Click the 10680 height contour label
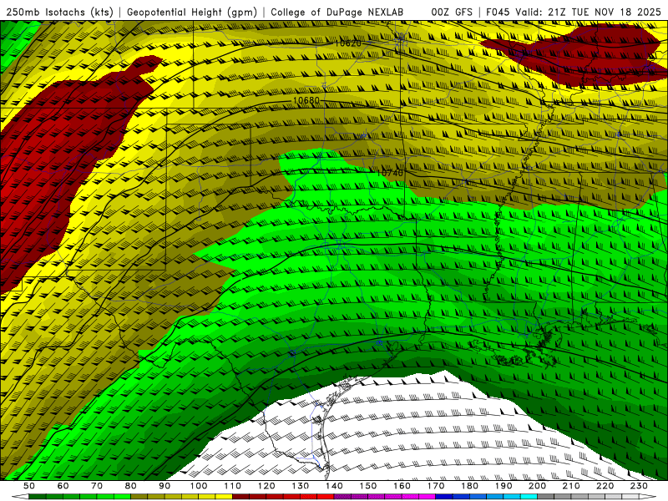 point(306,100)
